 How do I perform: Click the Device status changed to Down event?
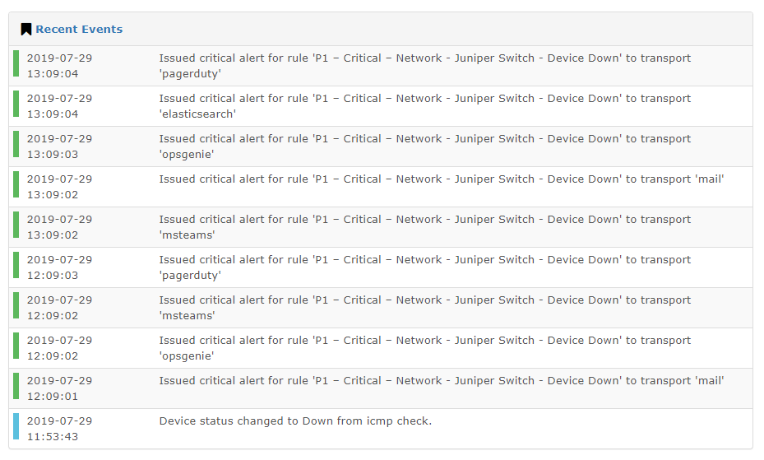295,421
